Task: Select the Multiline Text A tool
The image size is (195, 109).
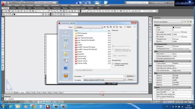Action: coord(3,67)
